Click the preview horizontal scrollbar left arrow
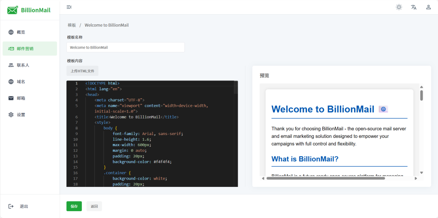This screenshot has width=438, height=218. pyautogui.click(x=263, y=178)
